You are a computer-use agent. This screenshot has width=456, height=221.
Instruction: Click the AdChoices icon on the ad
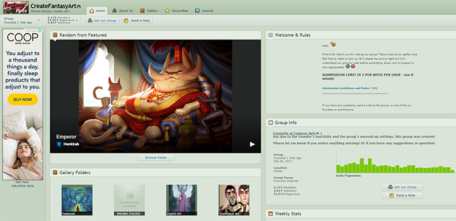point(41,31)
